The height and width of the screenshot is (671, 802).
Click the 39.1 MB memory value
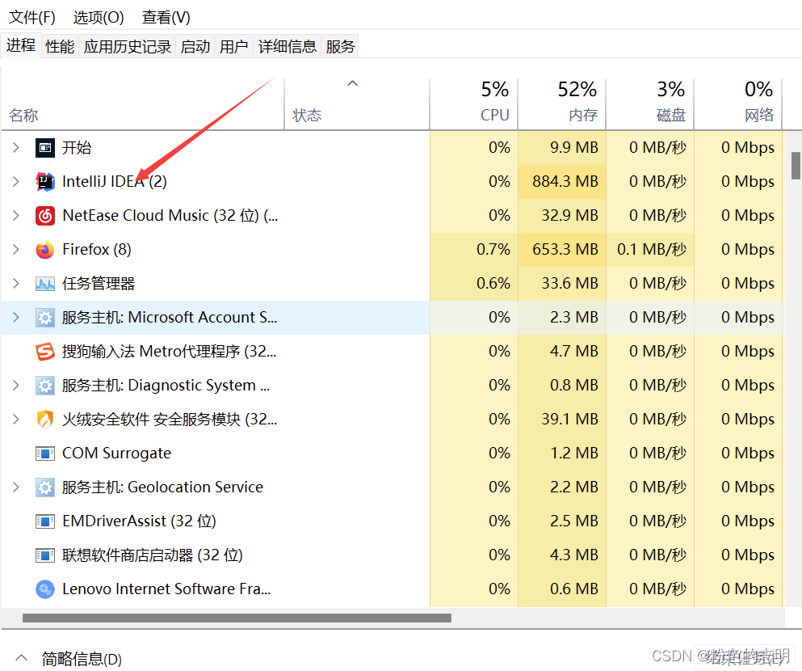[x=569, y=420]
